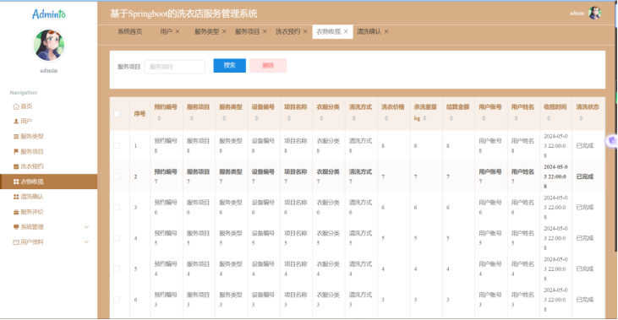Image resolution: width=618 pixels, height=320 pixels.
Task: Sort by the 结算金额 column arrows
Action: coord(451,118)
